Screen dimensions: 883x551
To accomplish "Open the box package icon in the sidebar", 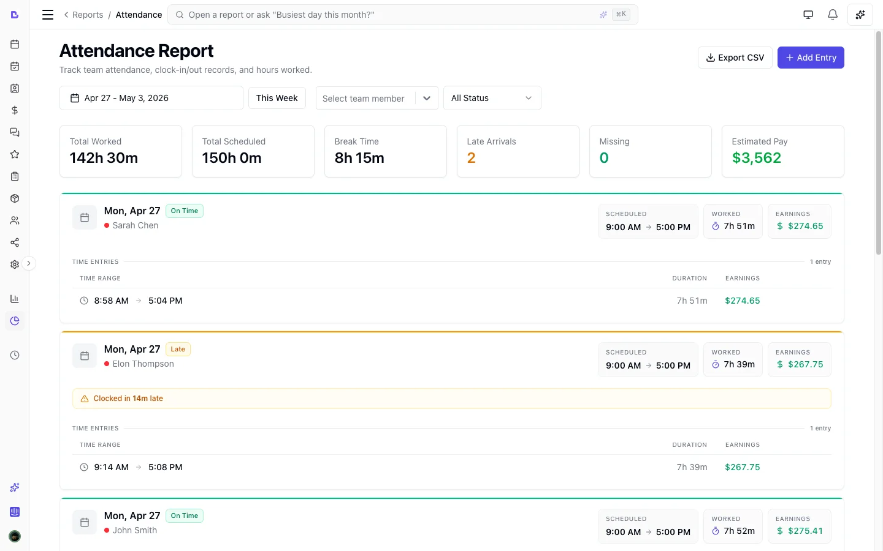I will click(x=15, y=198).
